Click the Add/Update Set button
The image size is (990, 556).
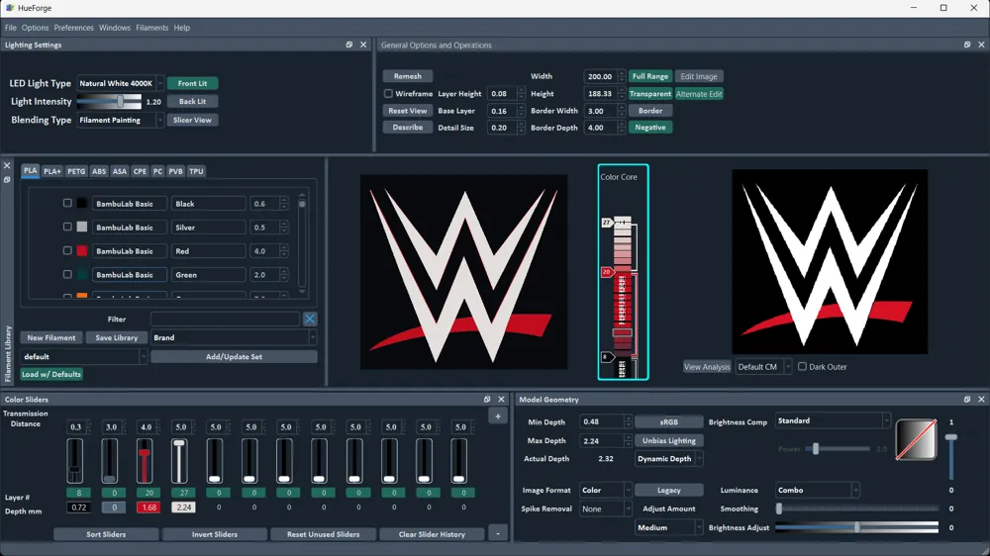234,356
